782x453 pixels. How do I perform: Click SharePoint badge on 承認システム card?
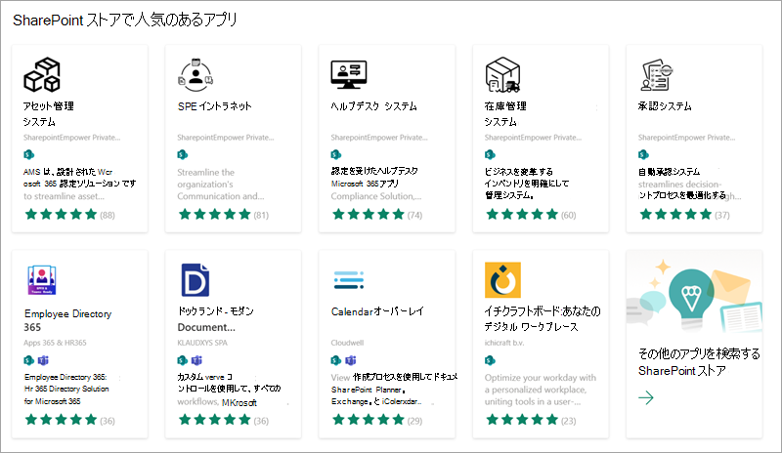tap(643, 154)
